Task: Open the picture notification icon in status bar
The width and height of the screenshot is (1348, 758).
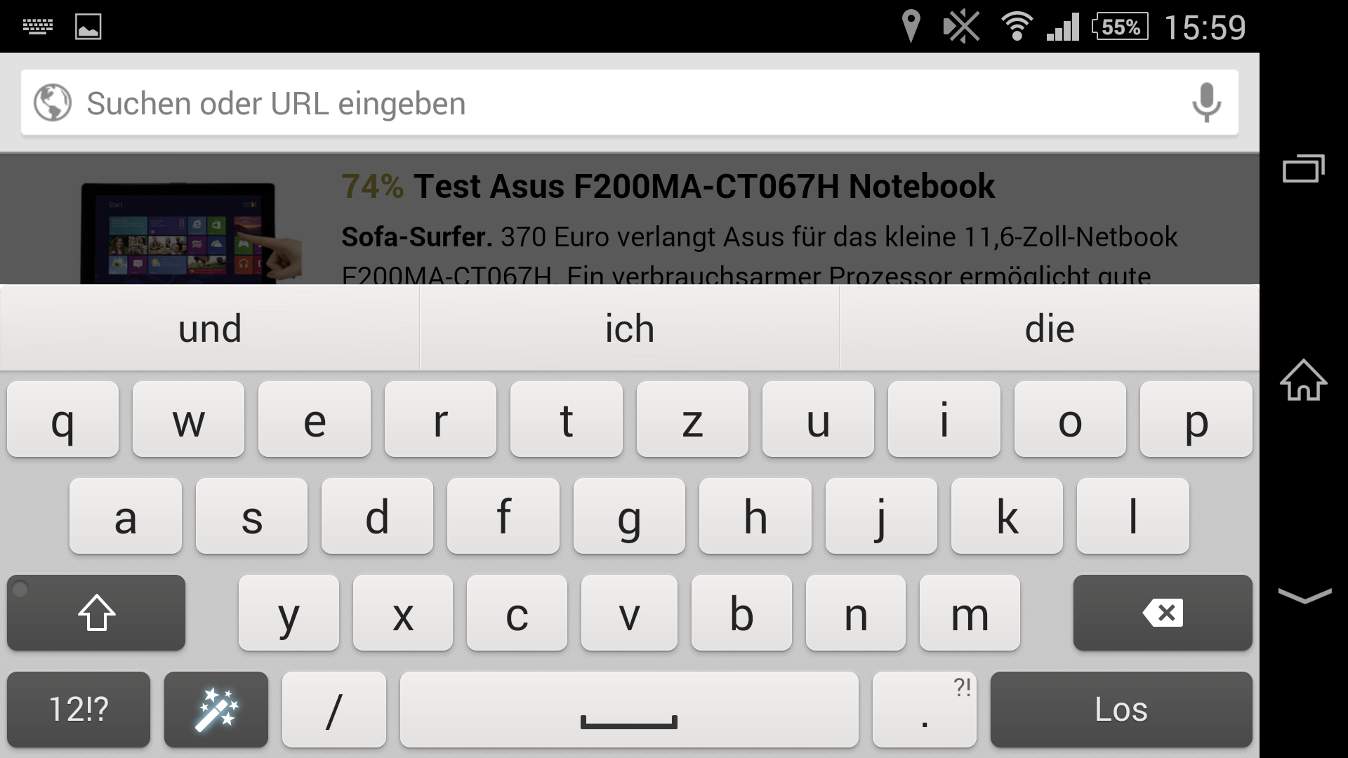Action: (x=88, y=27)
